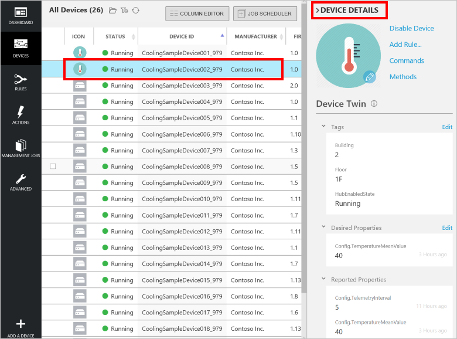Open Commands for the device
Screen dimensions: 457x339
(x=407, y=60)
